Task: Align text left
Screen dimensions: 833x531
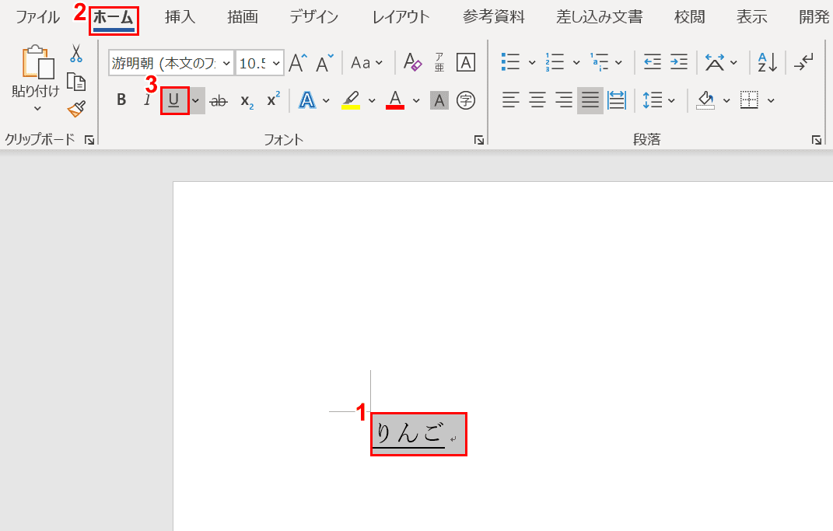Action: [510, 100]
